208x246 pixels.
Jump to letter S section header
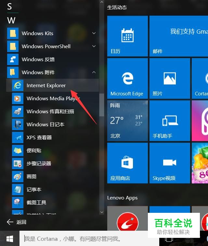tap(9, 7)
